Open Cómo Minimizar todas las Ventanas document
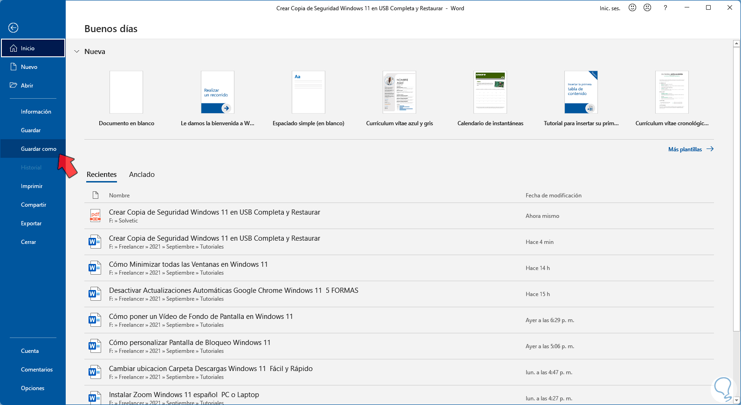Viewport: 741px width, 405px height. point(399,268)
